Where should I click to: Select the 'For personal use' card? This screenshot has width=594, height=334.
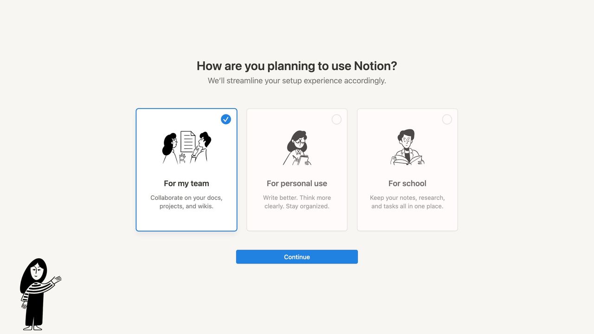tap(297, 169)
